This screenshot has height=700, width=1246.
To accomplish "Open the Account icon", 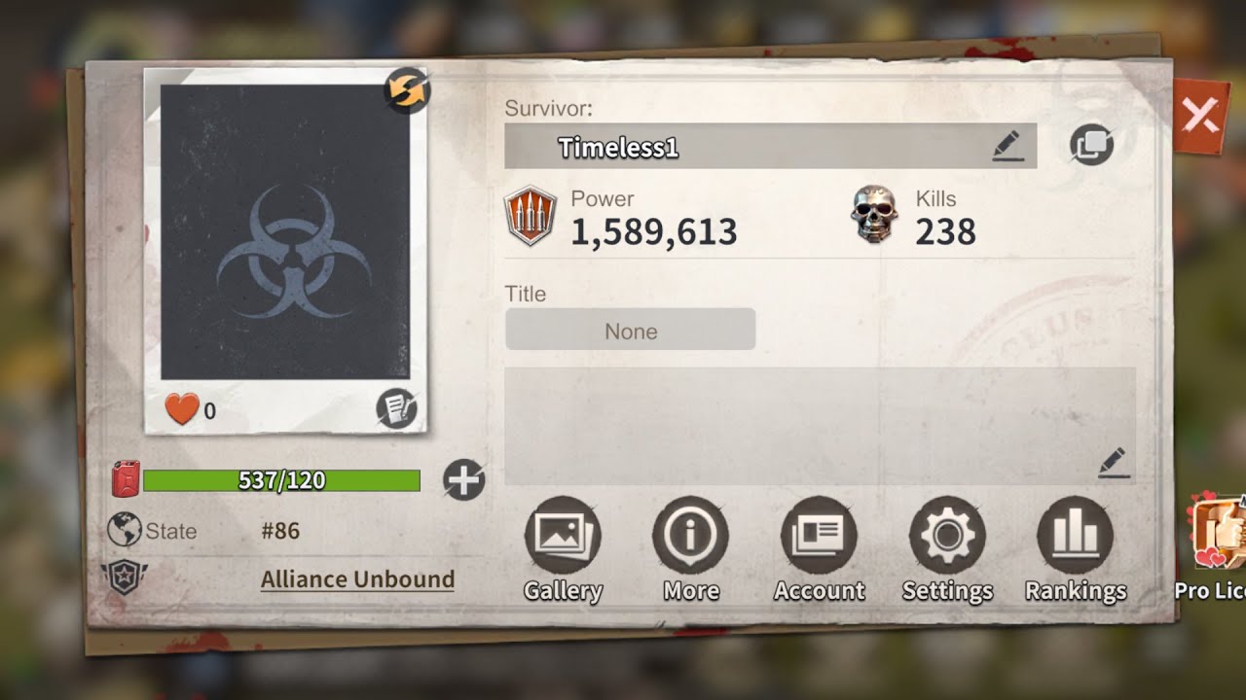I will [820, 536].
